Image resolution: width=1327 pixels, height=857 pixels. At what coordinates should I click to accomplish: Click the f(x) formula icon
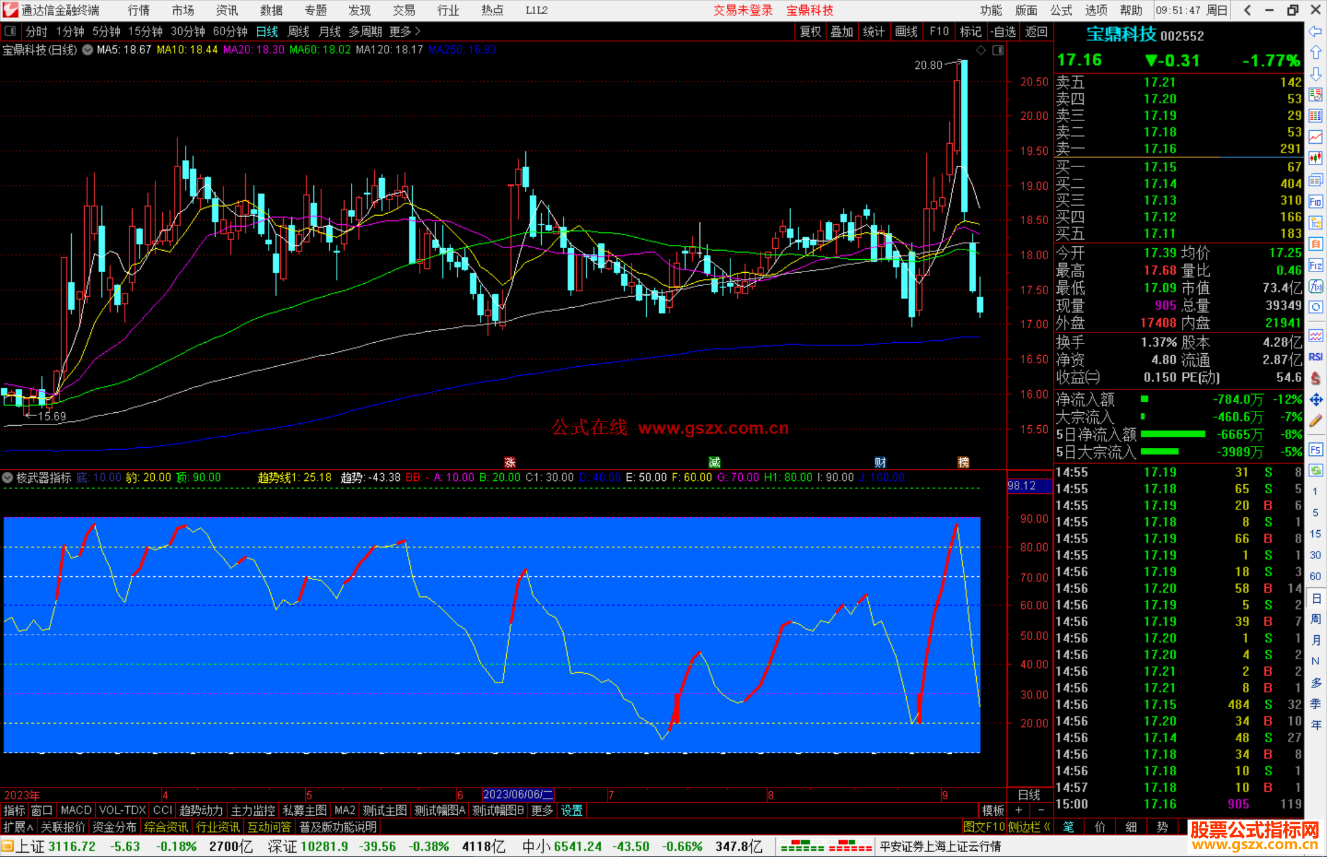coord(1315,286)
